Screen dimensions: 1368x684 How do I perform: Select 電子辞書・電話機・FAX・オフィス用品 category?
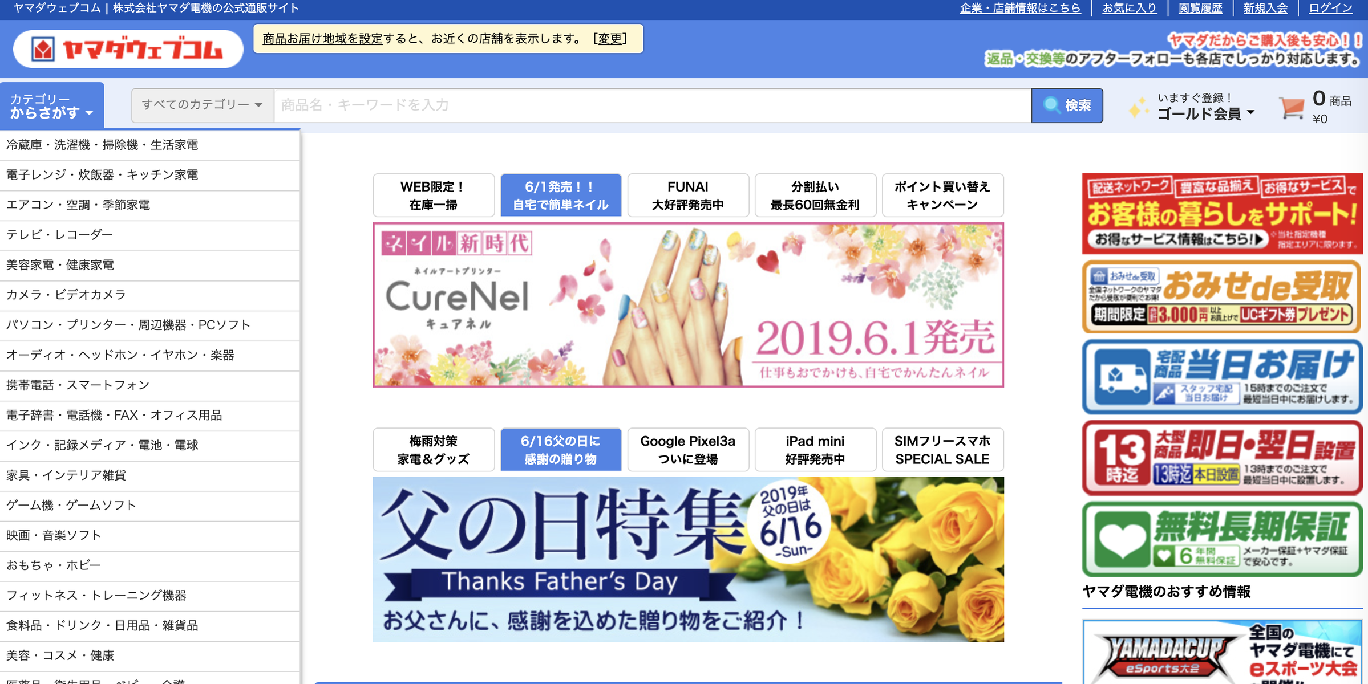coord(149,416)
